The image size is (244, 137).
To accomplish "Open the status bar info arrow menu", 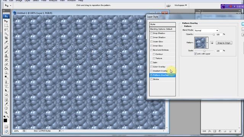I will tap(60, 131).
